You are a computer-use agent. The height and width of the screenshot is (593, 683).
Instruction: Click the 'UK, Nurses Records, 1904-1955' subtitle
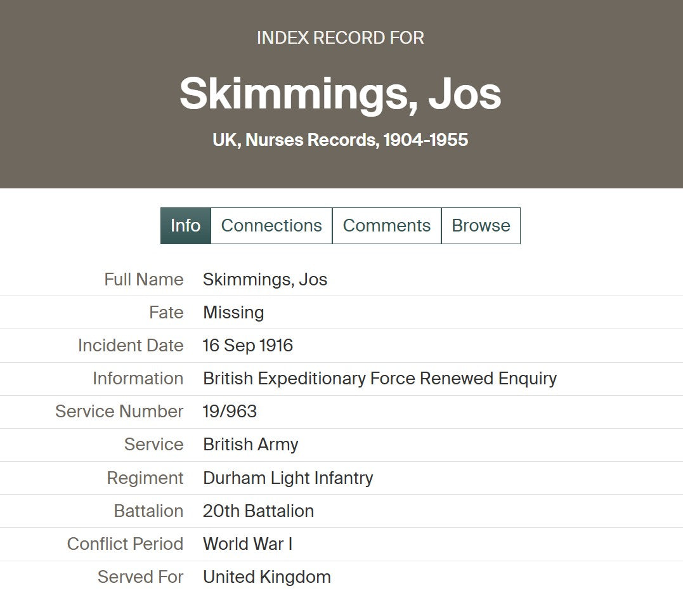coord(341,140)
